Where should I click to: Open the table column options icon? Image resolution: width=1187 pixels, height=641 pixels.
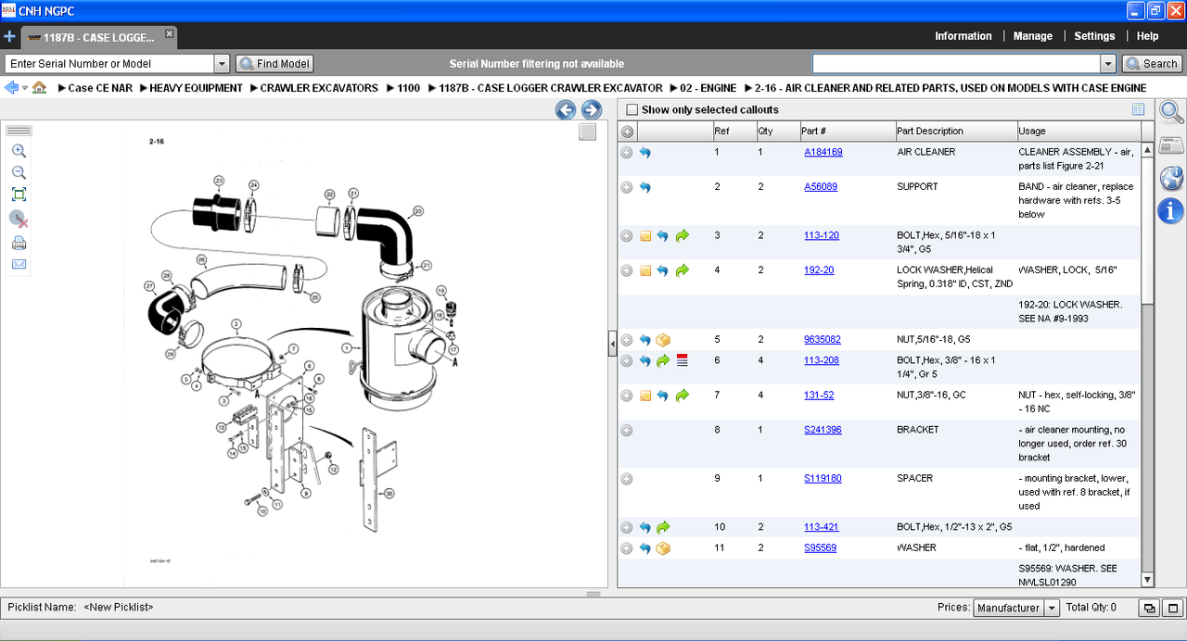(x=1139, y=109)
